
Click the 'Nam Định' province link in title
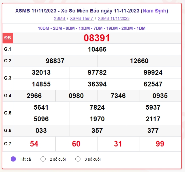click(x=154, y=11)
